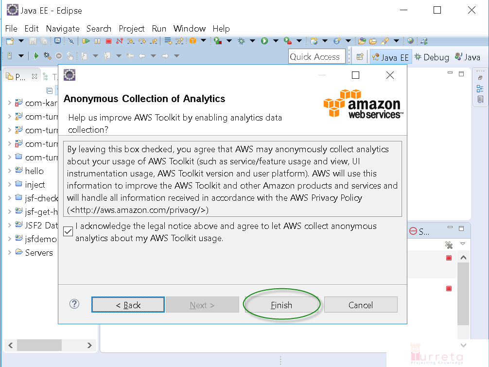Open the Edit menu
Image resolution: width=489 pixels, height=367 pixels.
(32, 29)
